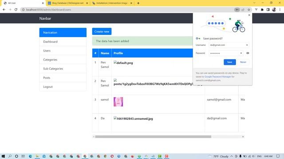284x159 pixels.
Task: Click the scrollbar right arrow
Action: click(x=243, y=136)
